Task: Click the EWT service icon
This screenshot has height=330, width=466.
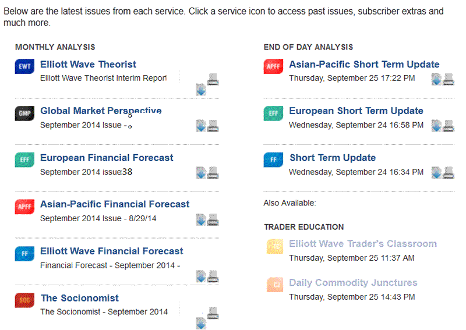Action: (26, 66)
